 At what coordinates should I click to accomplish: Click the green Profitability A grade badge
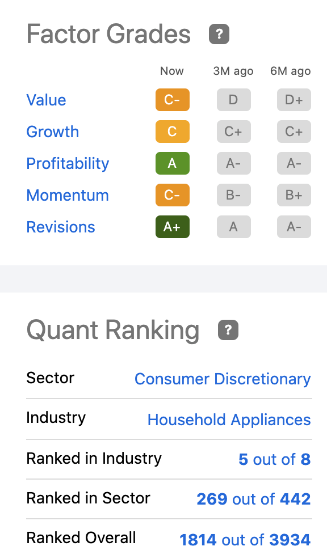tap(173, 163)
